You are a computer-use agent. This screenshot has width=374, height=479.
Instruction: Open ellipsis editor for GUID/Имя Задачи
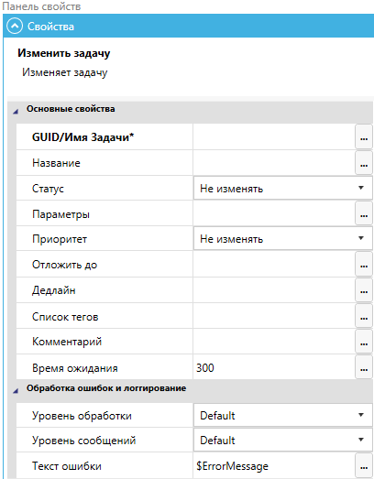[364, 136]
